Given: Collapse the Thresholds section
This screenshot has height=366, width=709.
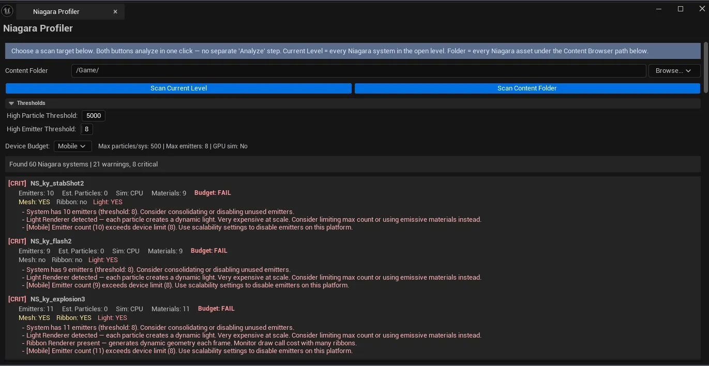Looking at the screenshot, I should click(x=11, y=103).
